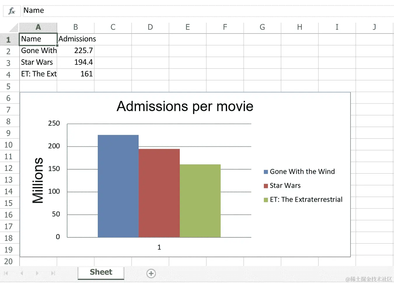
Task: Select column B header
Action: pyautogui.click(x=76, y=27)
